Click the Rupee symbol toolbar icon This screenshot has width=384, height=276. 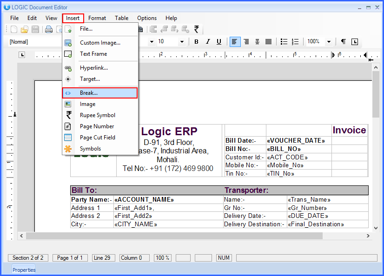pos(196,29)
